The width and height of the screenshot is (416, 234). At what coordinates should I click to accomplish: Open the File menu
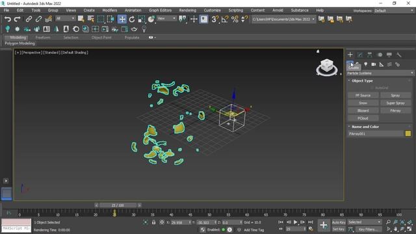click(6, 10)
